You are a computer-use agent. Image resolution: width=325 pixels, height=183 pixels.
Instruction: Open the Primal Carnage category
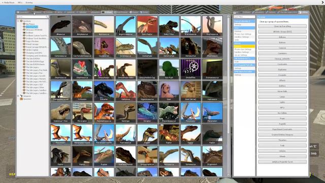(x=32, y=44)
